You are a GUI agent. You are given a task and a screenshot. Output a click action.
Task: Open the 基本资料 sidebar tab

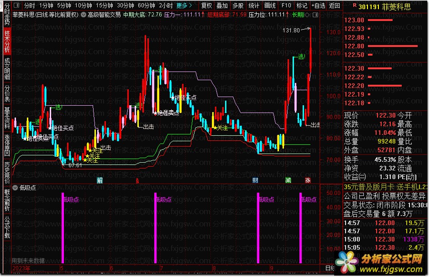coord(7,118)
